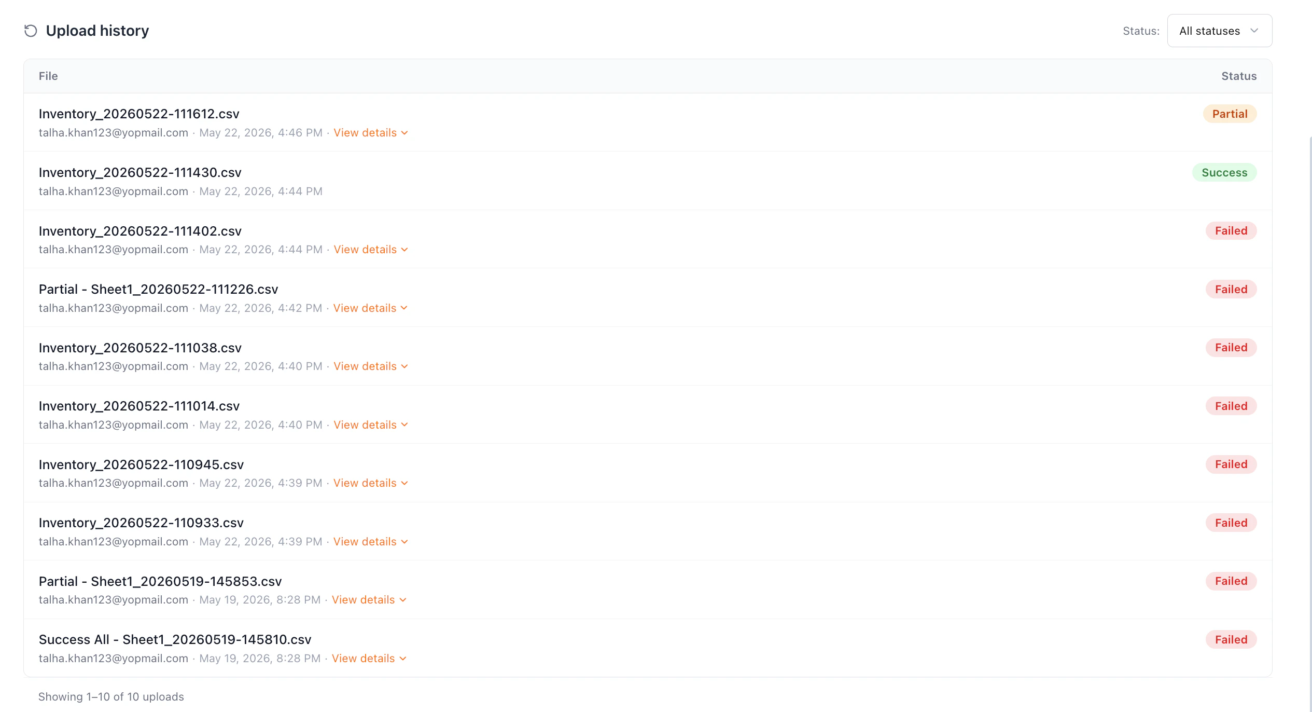1312x712 pixels.
Task: Click Failed badge for Inventory_20260522-110933.csv
Action: click(x=1231, y=523)
